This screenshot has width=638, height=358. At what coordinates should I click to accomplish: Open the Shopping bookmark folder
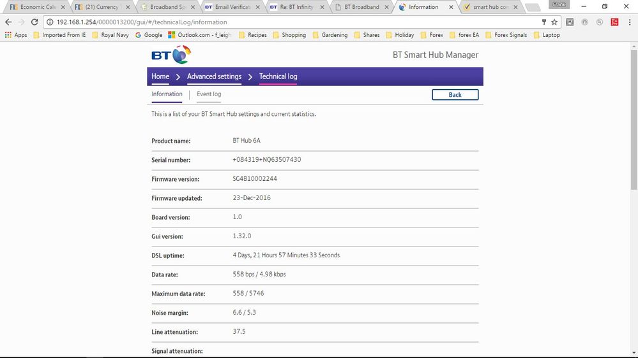tap(289, 35)
